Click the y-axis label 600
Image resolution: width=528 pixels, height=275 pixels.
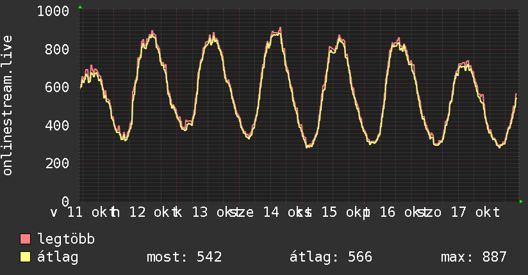tap(57, 88)
